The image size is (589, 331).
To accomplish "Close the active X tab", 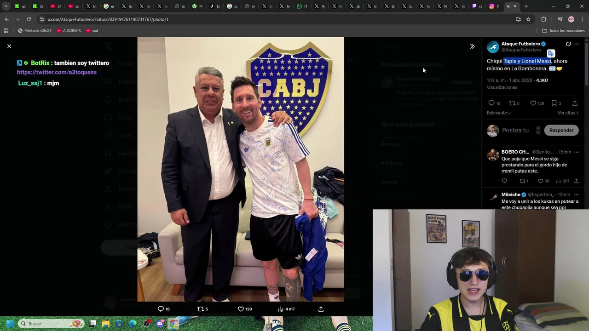I will point(515,6).
